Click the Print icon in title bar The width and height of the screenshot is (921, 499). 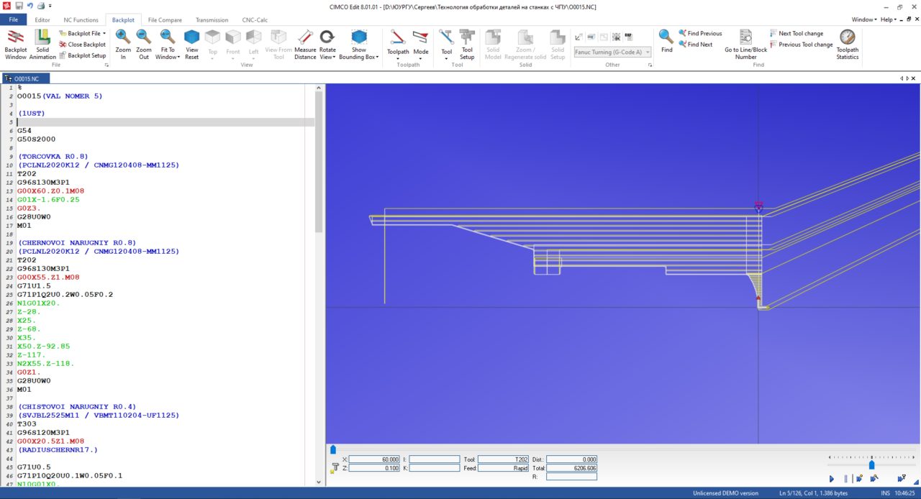pos(40,6)
